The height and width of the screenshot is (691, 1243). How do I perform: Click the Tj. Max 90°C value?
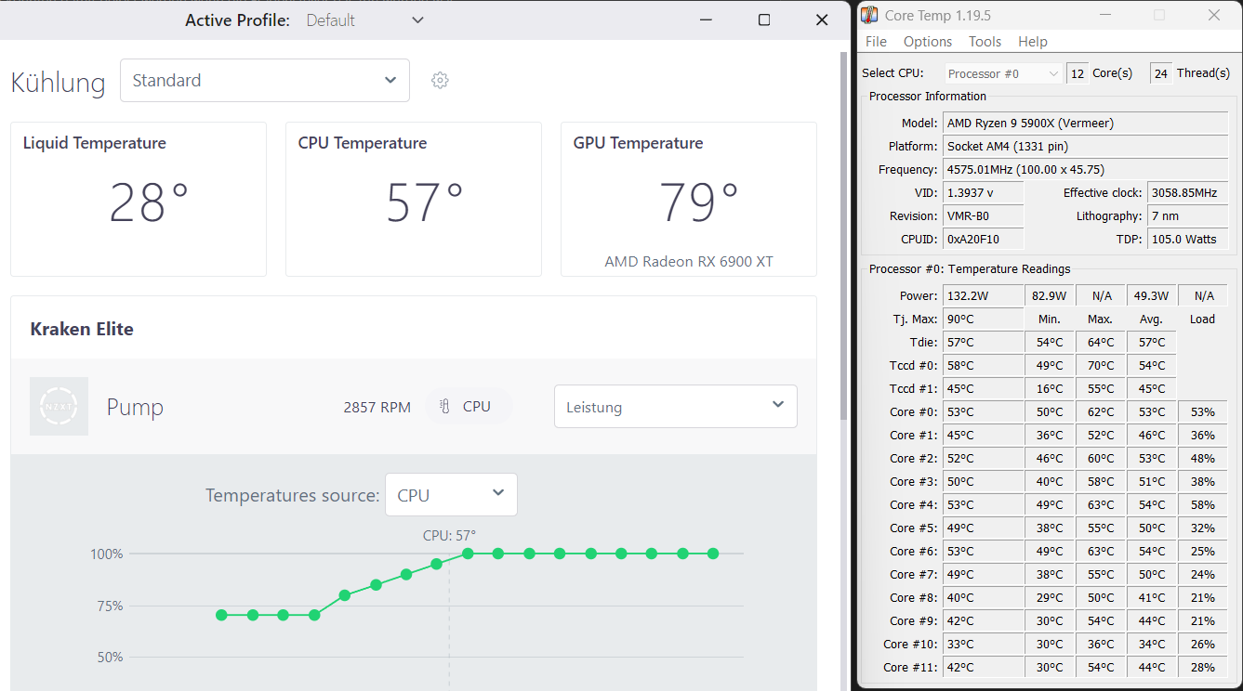coord(984,319)
